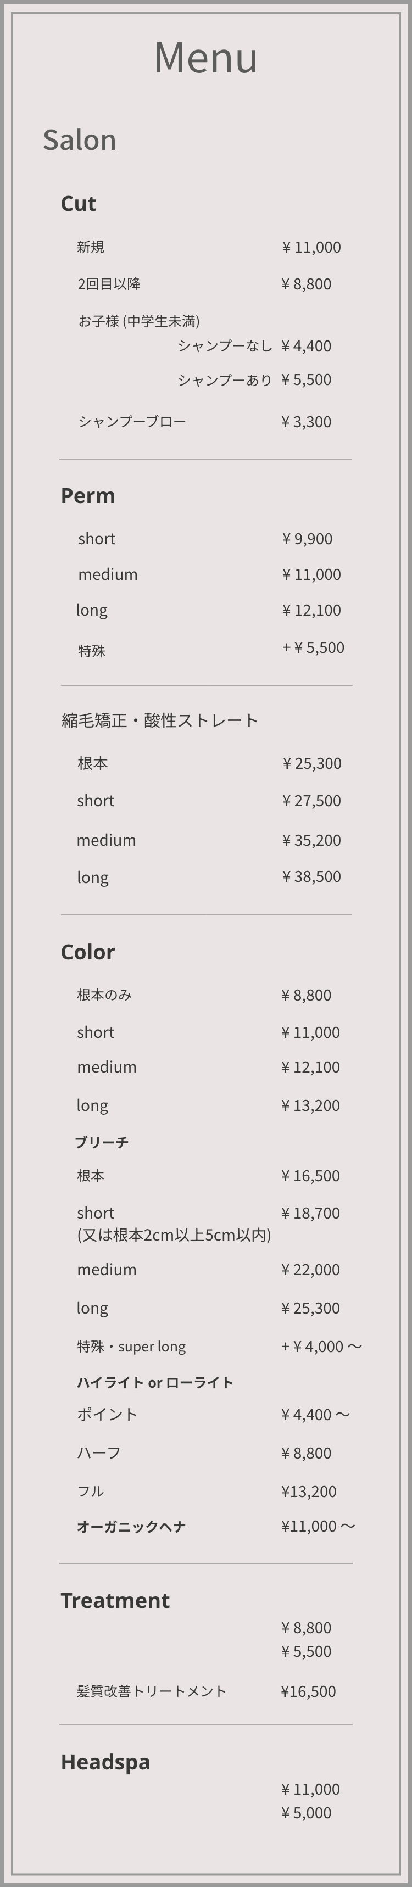
Task: Click the Color category heading
Action: 88,952
